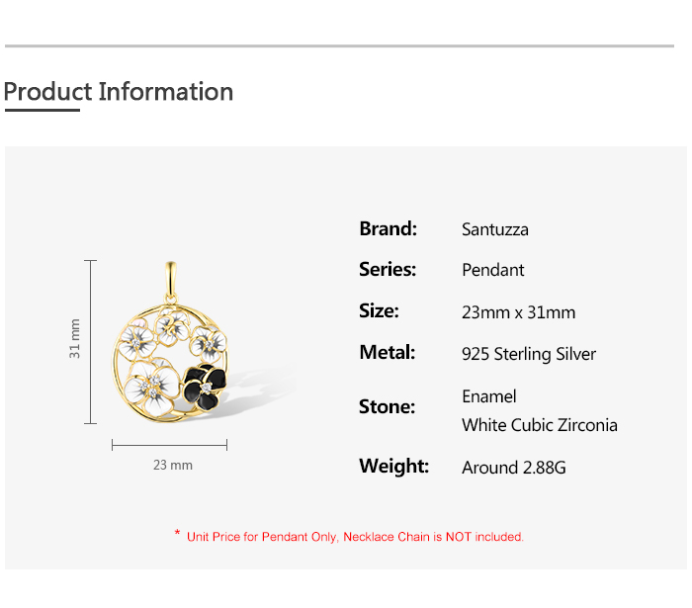Click the White Cubic Zirconia text
The width and height of the screenshot is (692, 608).
click(x=540, y=425)
